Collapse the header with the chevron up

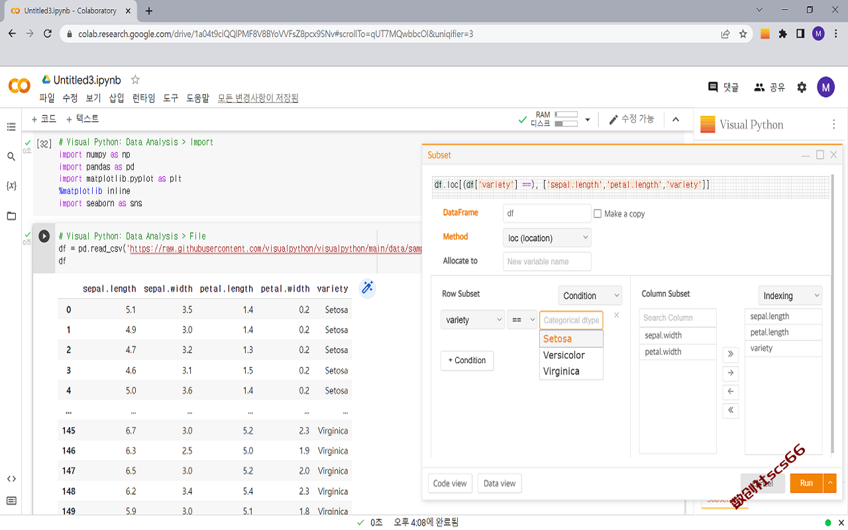pyautogui.click(x=676, y=119)
